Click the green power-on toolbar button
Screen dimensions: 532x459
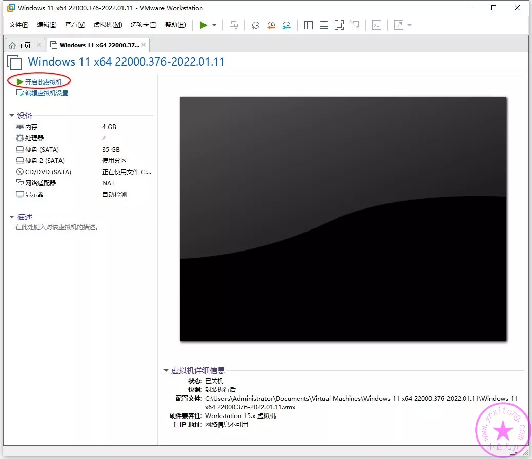[x=203, y=25]
